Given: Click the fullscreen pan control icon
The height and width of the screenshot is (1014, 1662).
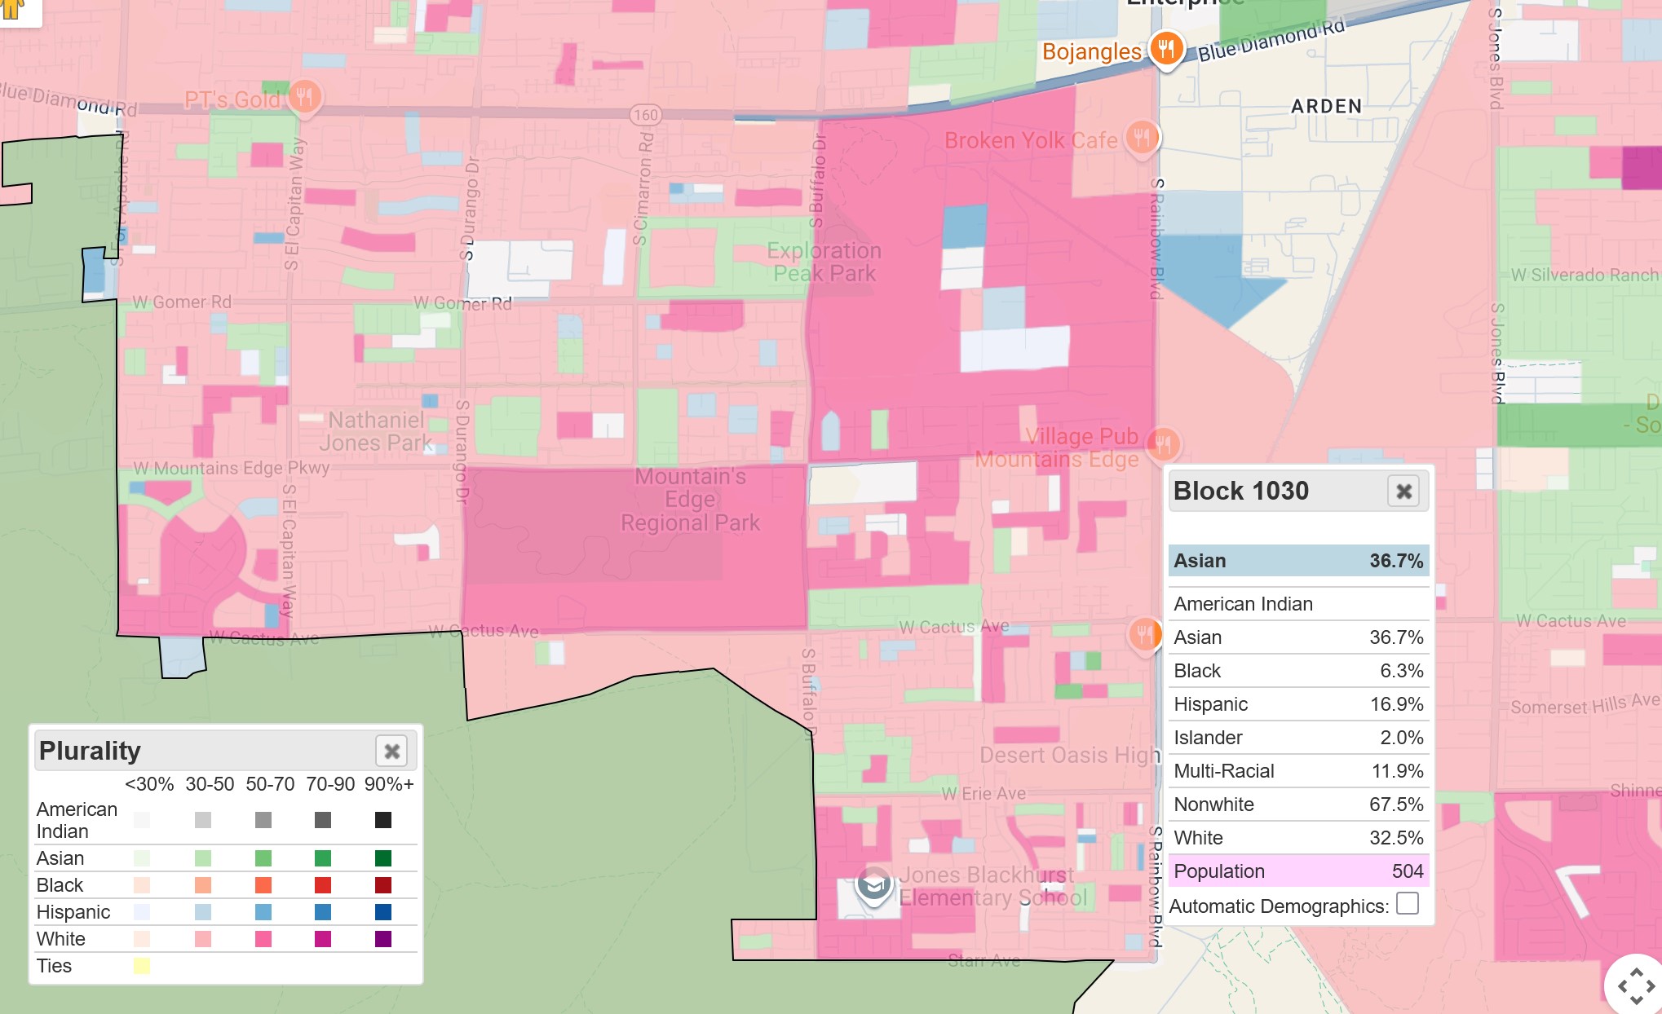Looking at the screenshot, I should click(1635, 985).
